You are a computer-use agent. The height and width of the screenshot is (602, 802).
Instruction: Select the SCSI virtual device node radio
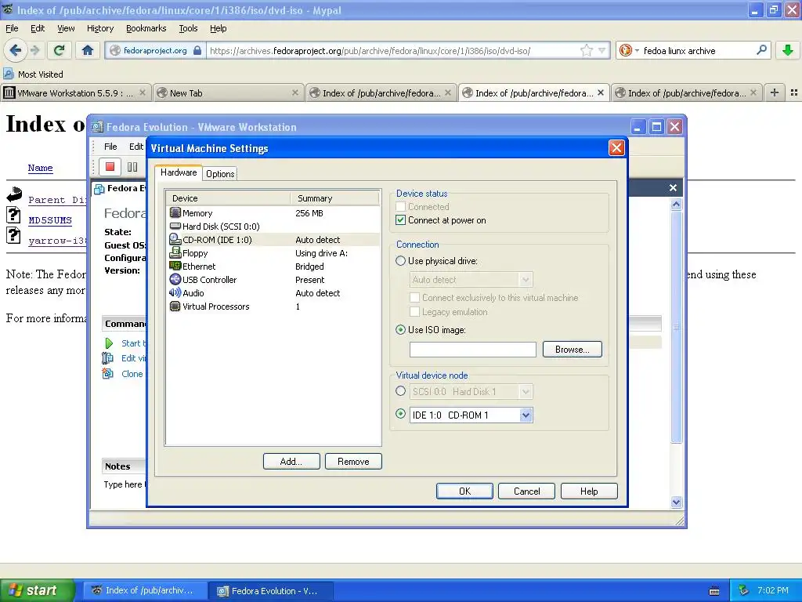[400, 391]
